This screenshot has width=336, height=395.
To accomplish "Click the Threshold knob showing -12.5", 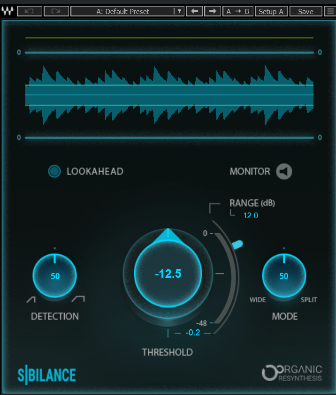I will (x=168, y=273).
